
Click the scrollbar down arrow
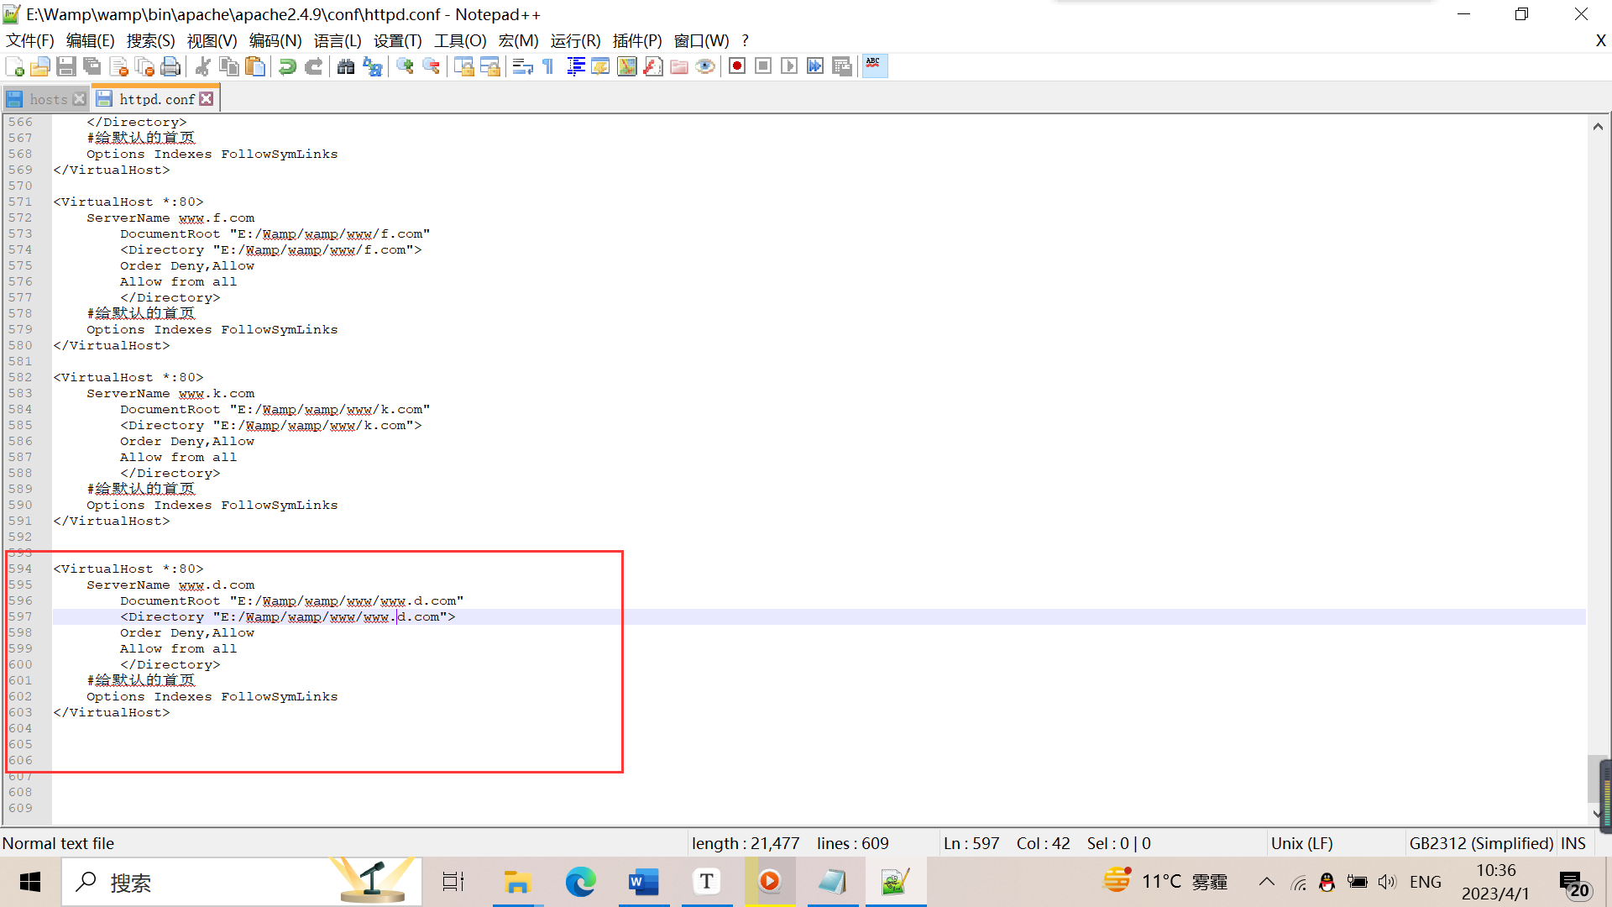point(1597,813)
